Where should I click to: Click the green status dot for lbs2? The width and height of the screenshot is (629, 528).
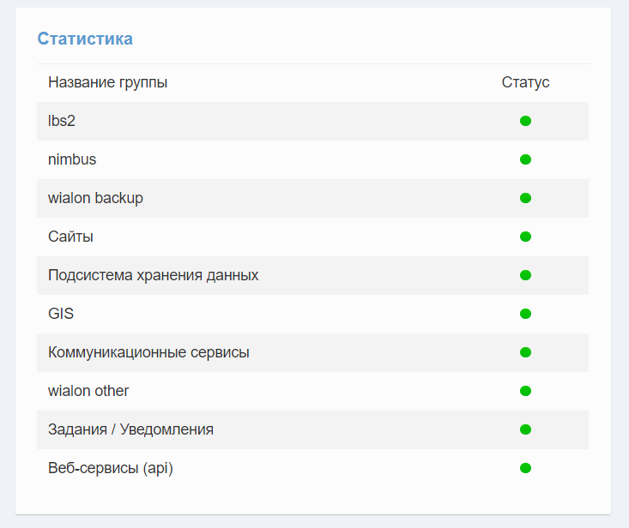pos(525,121)
